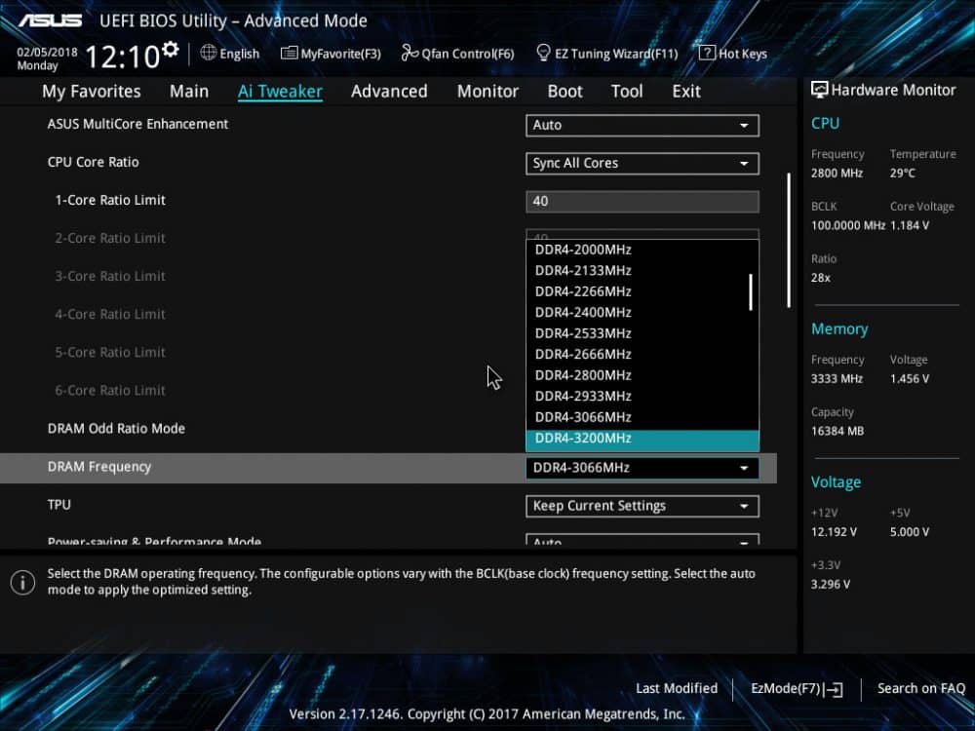Screen dimensions: 975x731
Task: Switch to the Main tab
Action: [x=189, y=92]
